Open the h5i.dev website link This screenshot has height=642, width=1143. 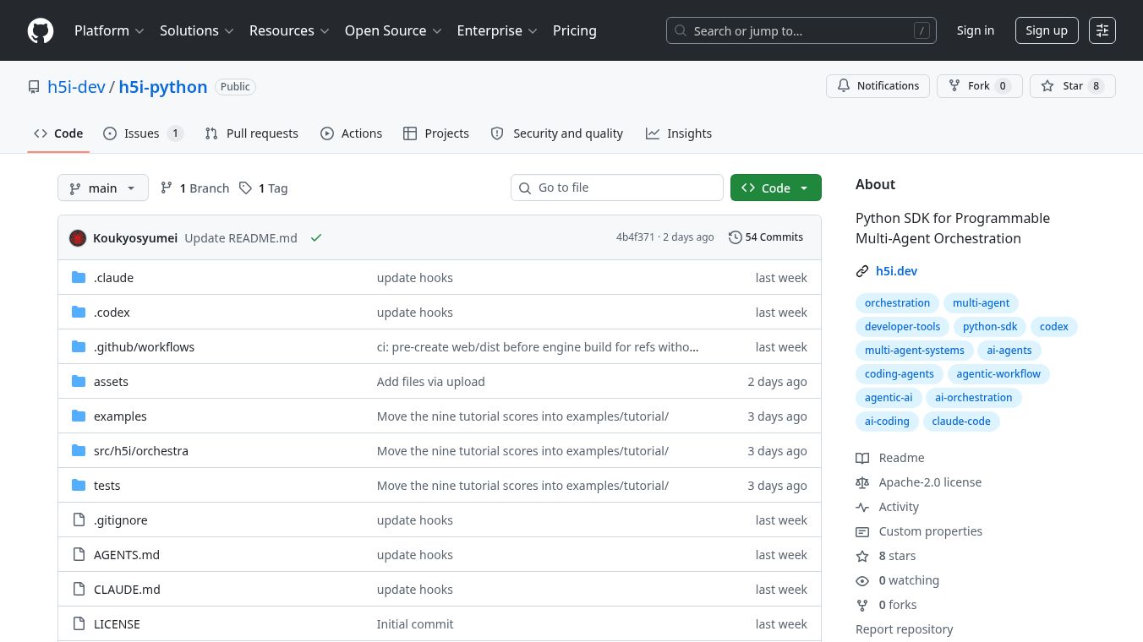(896, 271)
